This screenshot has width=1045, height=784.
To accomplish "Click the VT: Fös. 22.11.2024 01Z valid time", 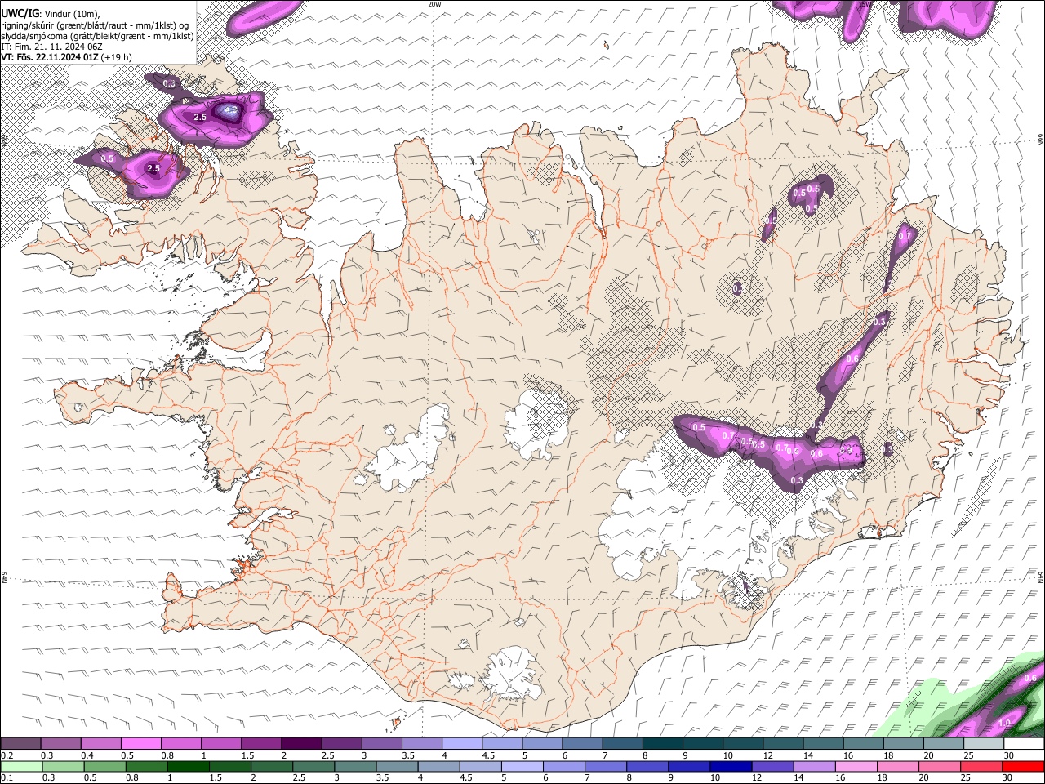I will pyautogui.click(x=49, y=57).
